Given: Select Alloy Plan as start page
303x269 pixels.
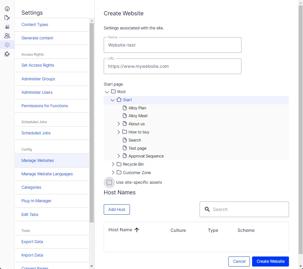Looking at the screenshot, I should point(137,108).
